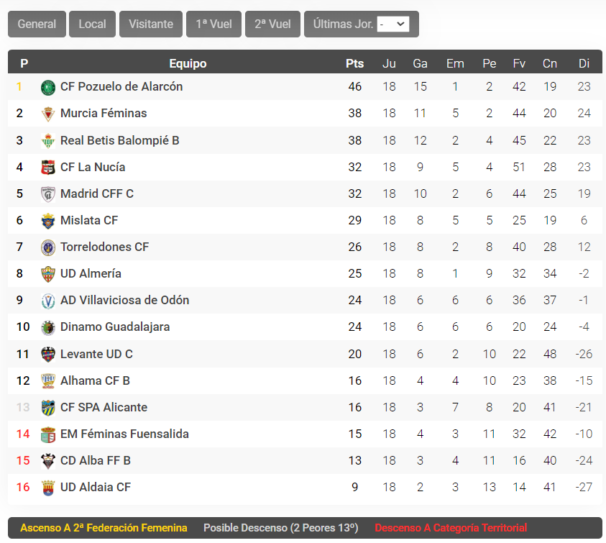This screenshot has width=606, height=543.
Task: Show the 2ª Vuel standings
Action: pyautogui.click(x=272, y=24)
